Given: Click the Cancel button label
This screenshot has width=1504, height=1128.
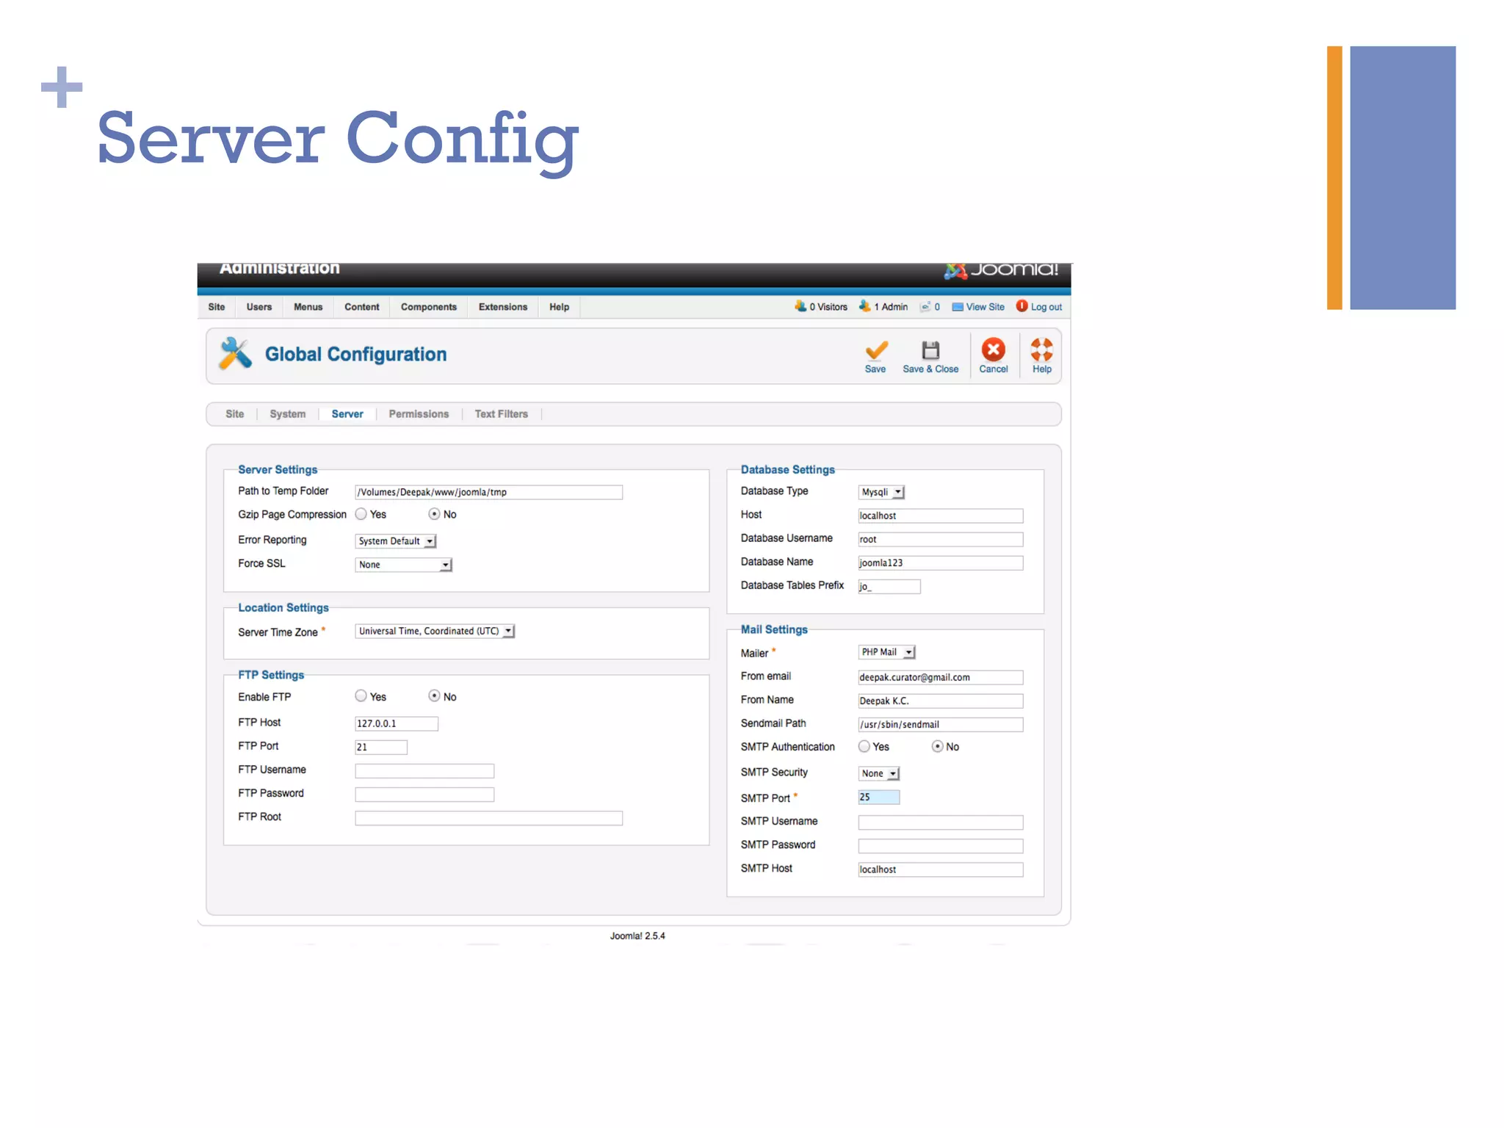Looking at the screenshot, I should (x=994, y=369).
